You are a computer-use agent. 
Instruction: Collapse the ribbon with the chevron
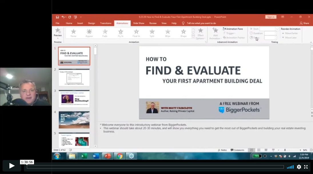(x=311, y=42)
